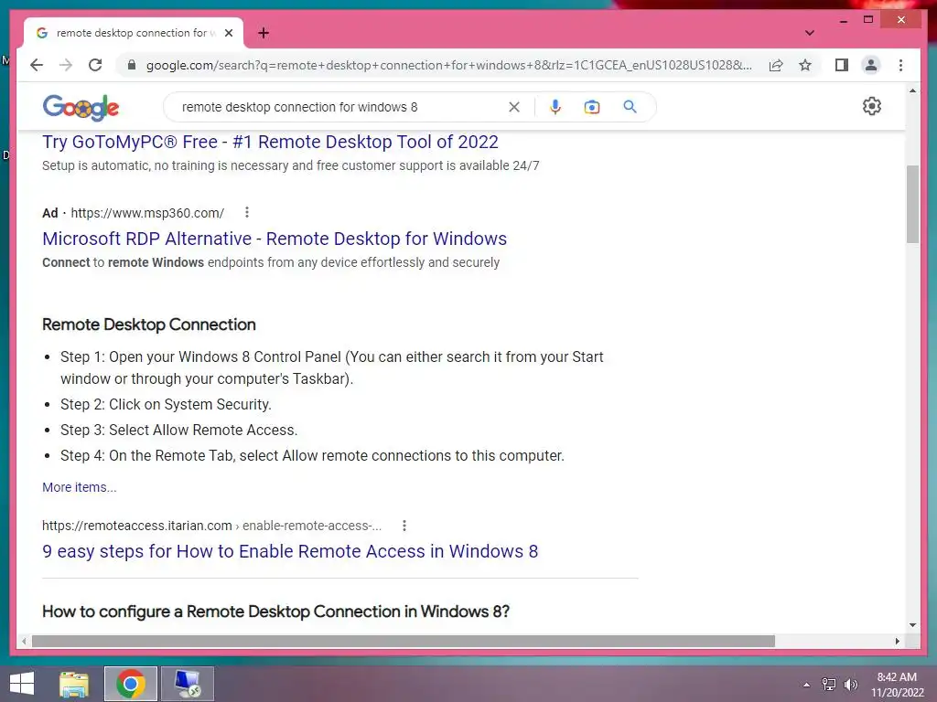Image resolution: width=937 pixels, height=702 pixels.
Task: Click the vertical scrollbar up arrow
Action: (x=912, y=90)
